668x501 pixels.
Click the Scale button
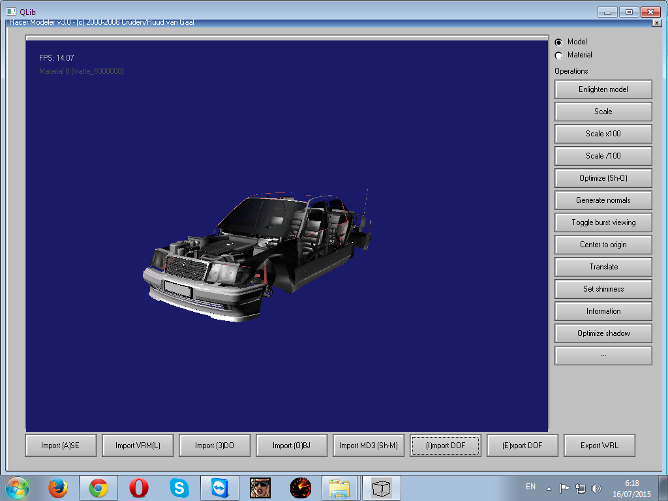[603, 112]
